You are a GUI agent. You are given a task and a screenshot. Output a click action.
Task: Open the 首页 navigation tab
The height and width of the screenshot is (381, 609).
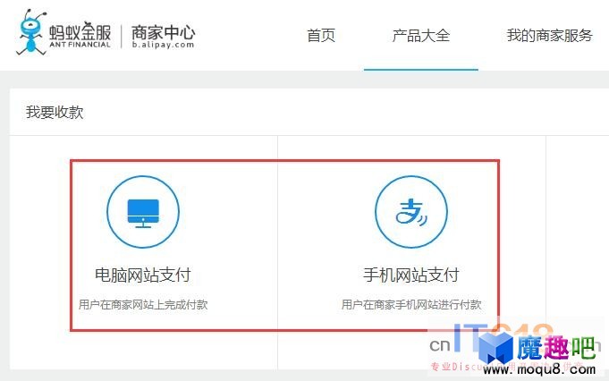tap(321, 36)
